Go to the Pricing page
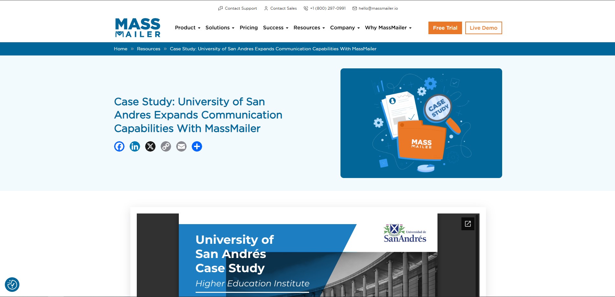615x297 pixels. pos(249,28)
